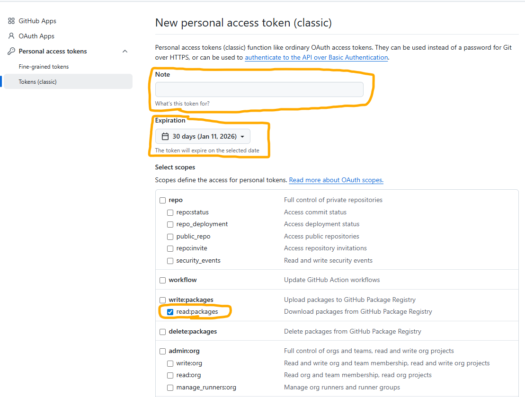Open GitHub Apps settings page
The width and height of the screenshot is (525, 397).
[x=37, y=21]
